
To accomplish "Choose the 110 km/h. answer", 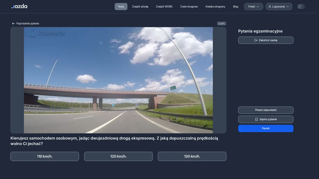I will pos(45,156).
